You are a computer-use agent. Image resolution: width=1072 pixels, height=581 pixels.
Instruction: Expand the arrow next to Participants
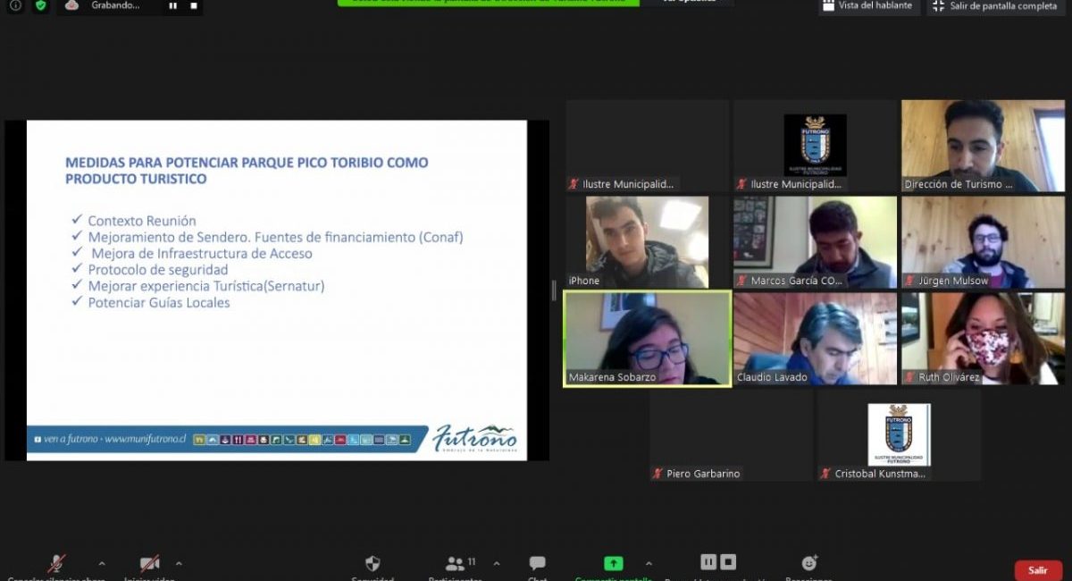tap(497, 564)
